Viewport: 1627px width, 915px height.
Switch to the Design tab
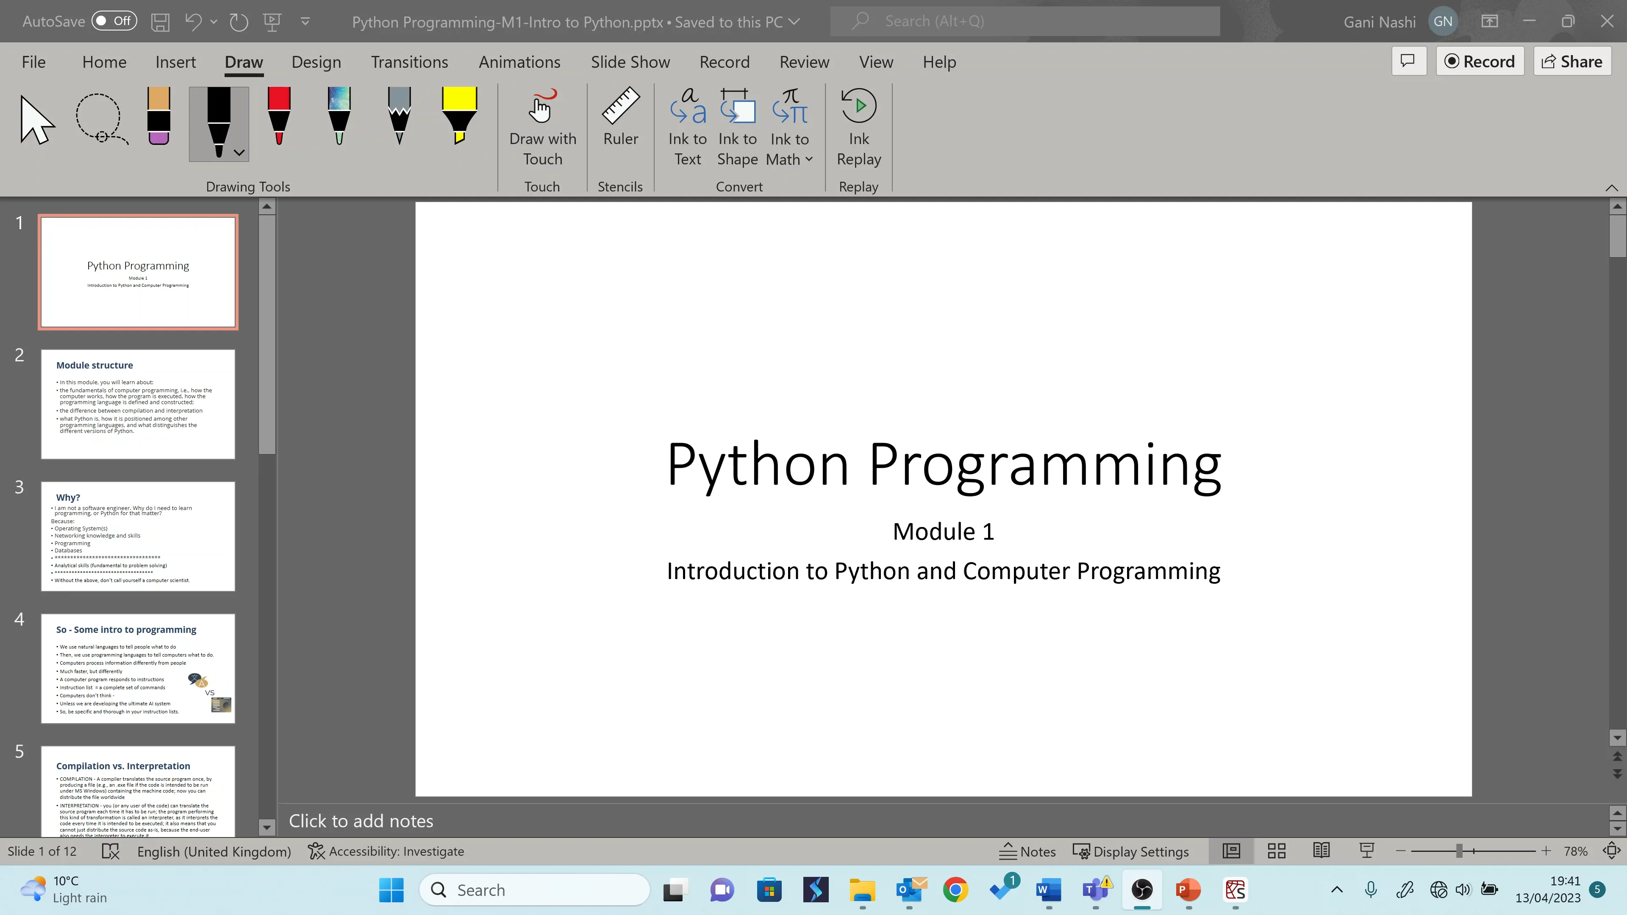pyautogui.click(x=317, y=61)
